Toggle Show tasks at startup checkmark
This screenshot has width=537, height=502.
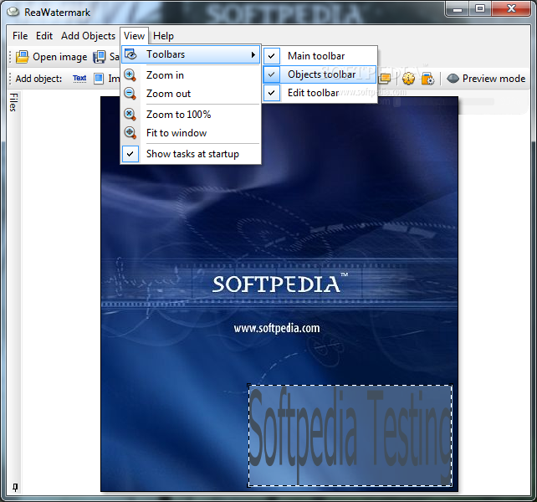[x=130, y=154]
